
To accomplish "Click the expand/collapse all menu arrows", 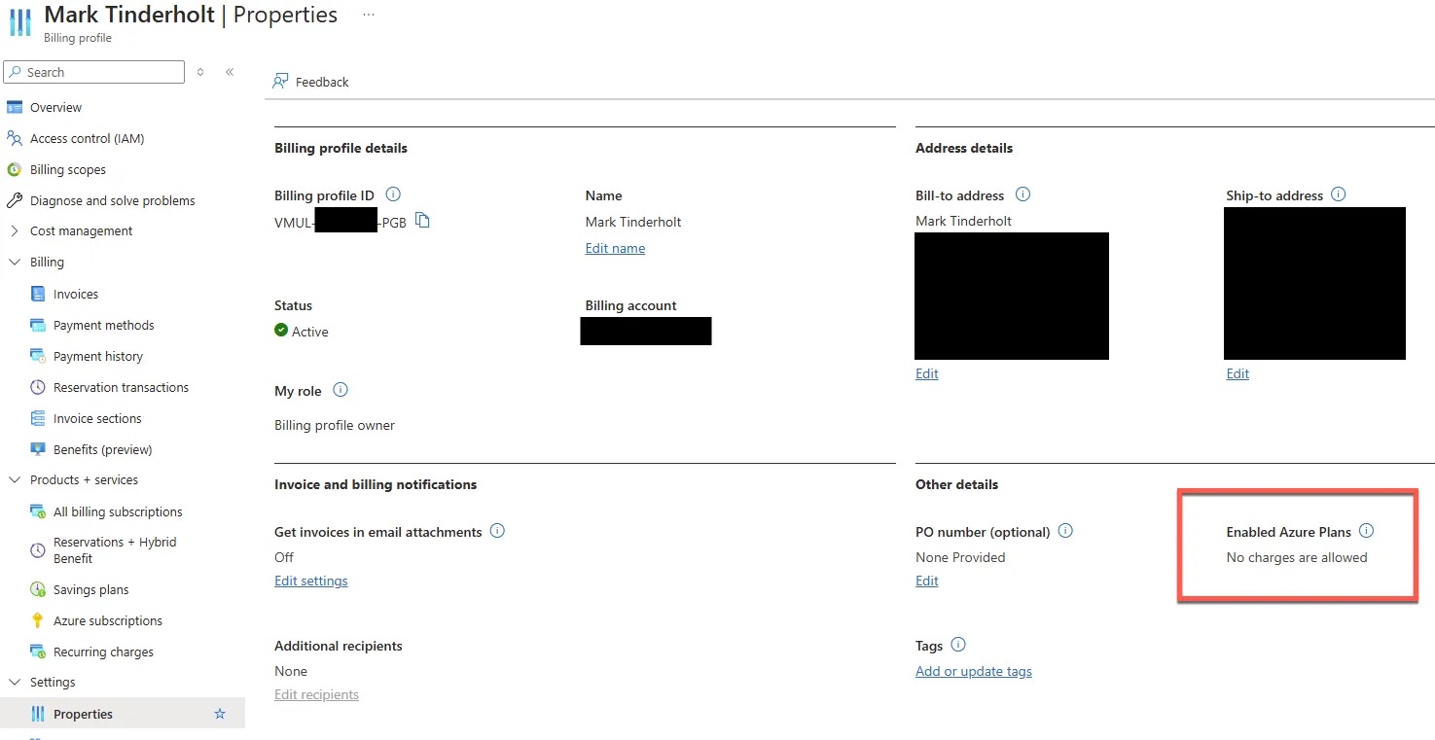I will (x=200, y=72).
